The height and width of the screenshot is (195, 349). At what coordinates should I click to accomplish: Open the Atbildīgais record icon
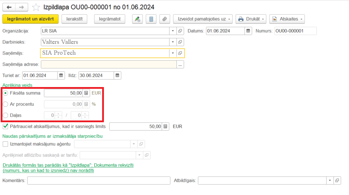click(x=337, y=180)
